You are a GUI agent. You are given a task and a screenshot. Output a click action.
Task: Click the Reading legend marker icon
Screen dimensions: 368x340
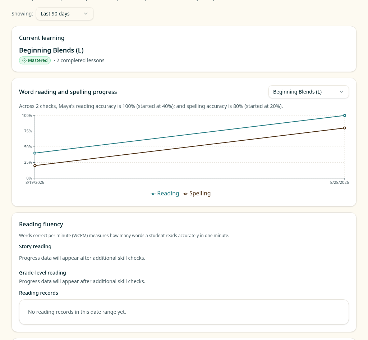(x=153, y=194)
